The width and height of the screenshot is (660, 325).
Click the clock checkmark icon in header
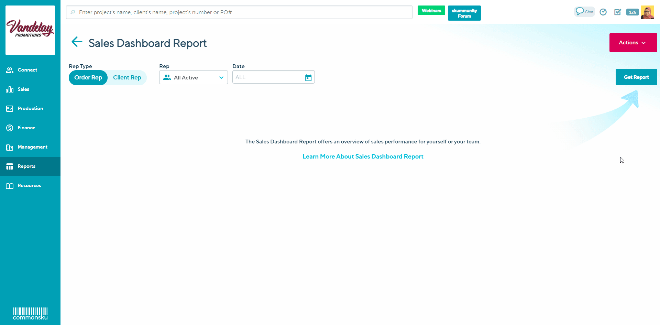tap(603, 12)
